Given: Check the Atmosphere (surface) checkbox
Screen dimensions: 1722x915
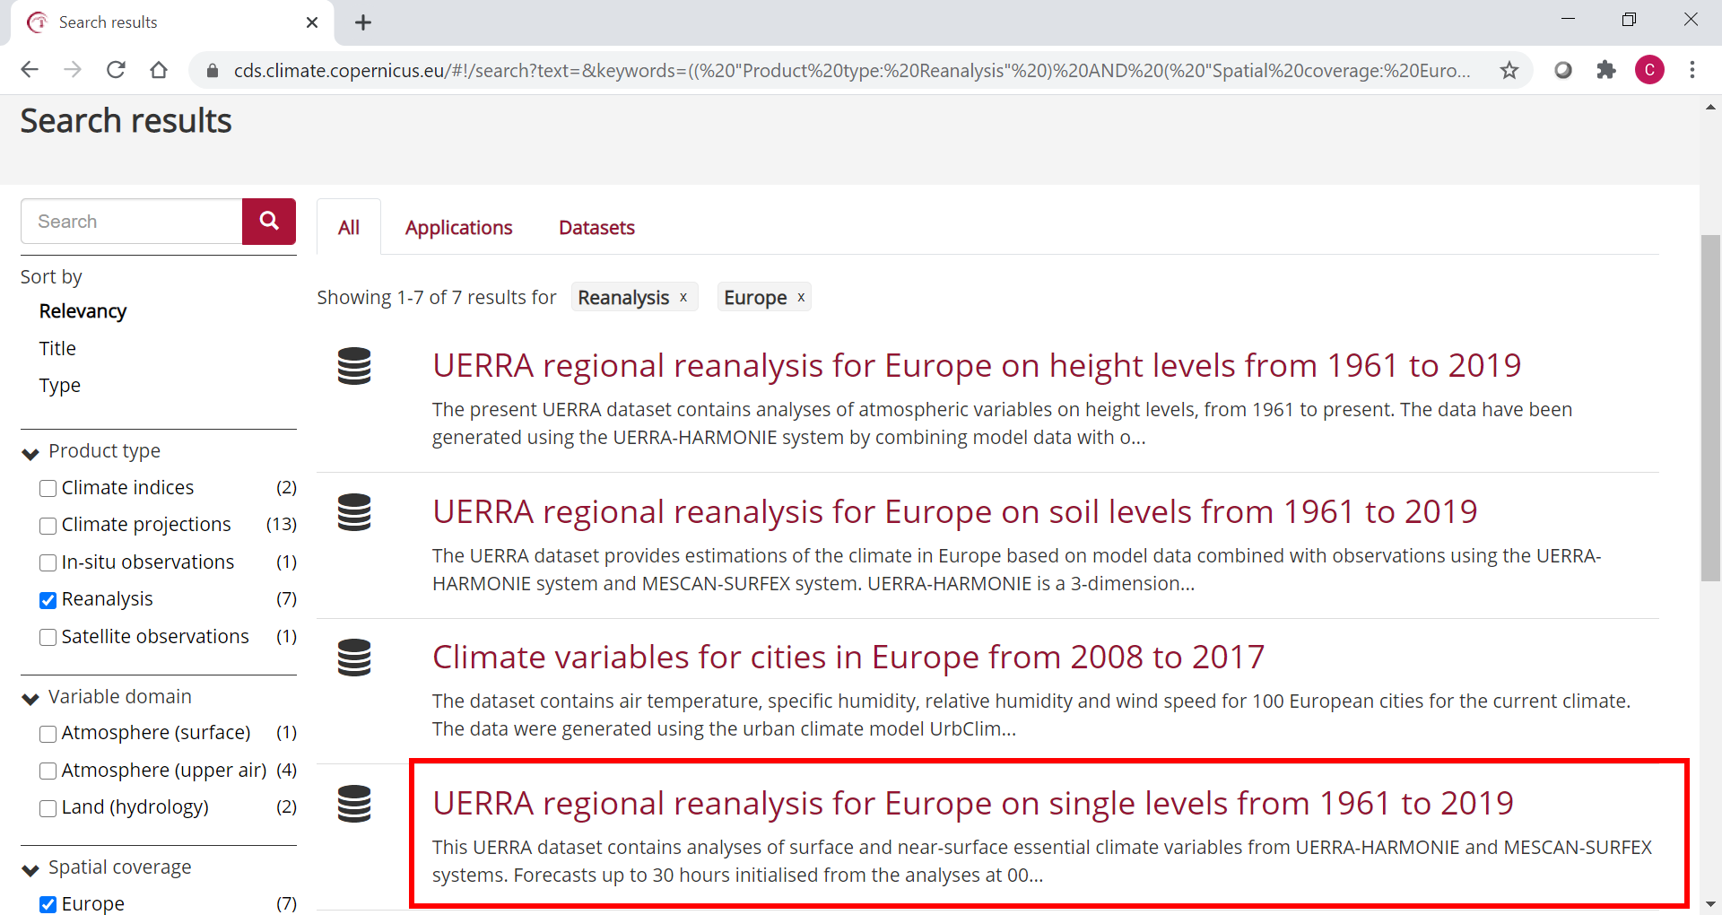Looking at the screenshot, I should tap(48, 734).
